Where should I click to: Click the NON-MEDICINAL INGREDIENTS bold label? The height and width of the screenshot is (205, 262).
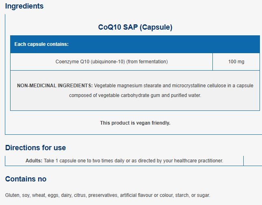click(55, 86)
